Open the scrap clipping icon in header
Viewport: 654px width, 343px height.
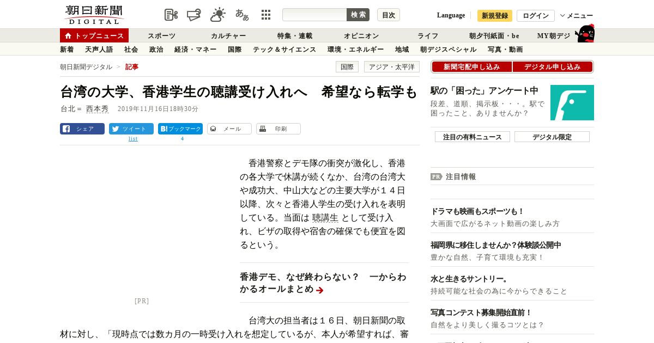click(x=171, y=15)
